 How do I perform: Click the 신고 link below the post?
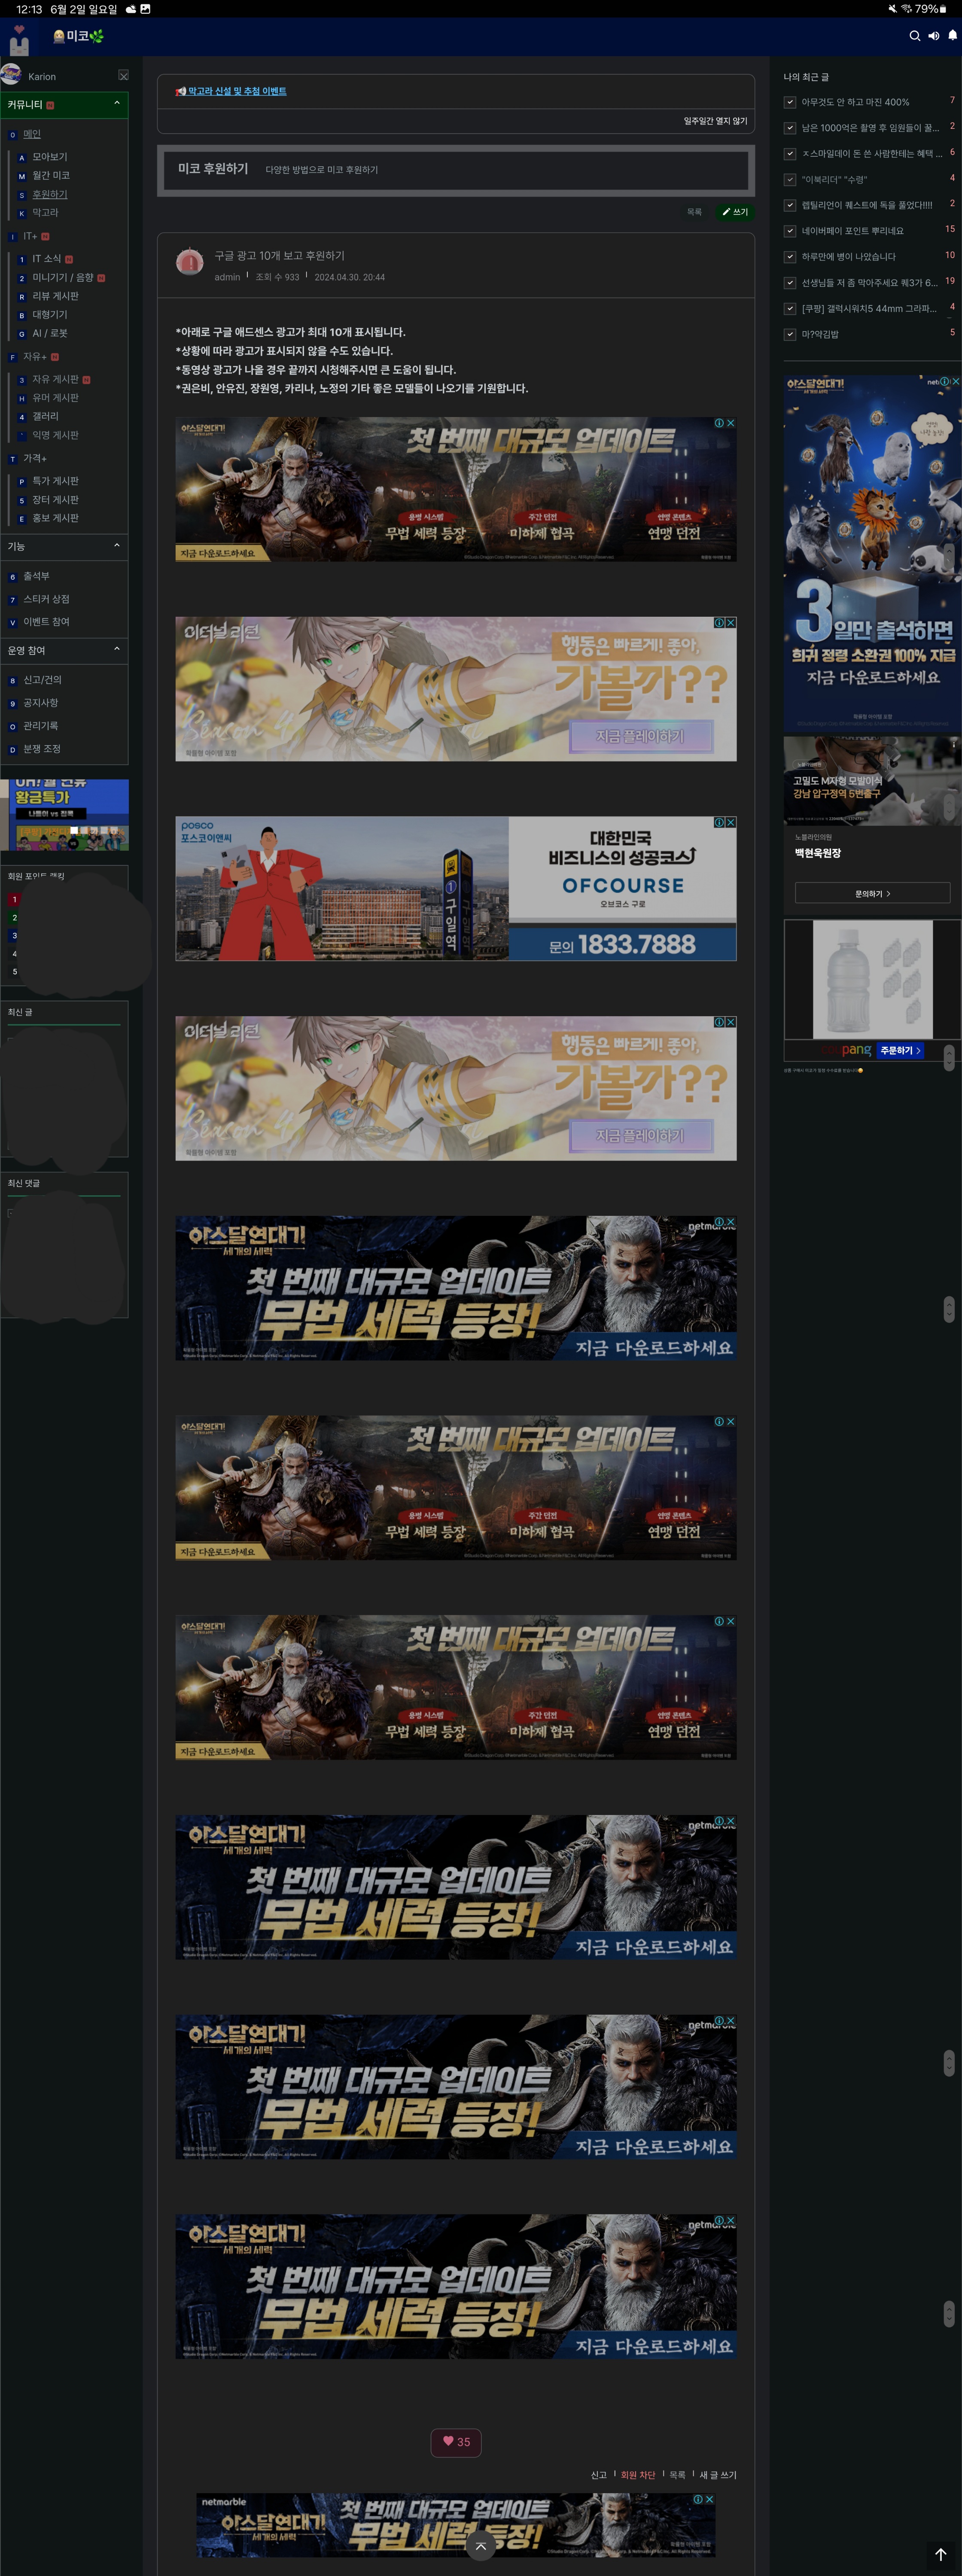(x=599, y=2475)
